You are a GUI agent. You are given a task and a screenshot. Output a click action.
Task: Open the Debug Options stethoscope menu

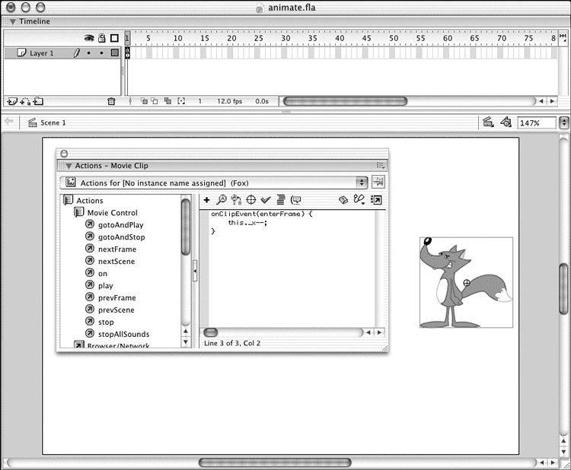pyautogui.click(x=359, y=199)
